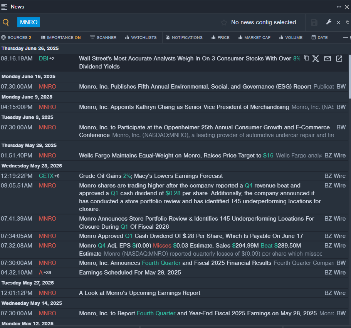Click BW source on the ESG Report row

point(341,87)
